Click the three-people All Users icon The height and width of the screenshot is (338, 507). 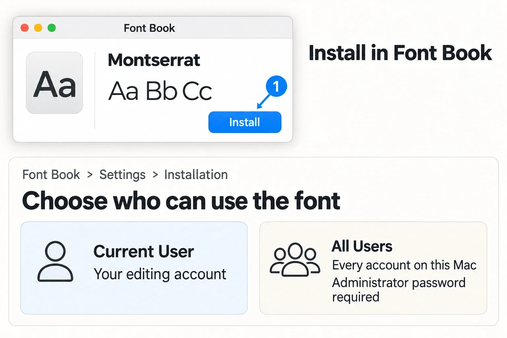[295, 259]
